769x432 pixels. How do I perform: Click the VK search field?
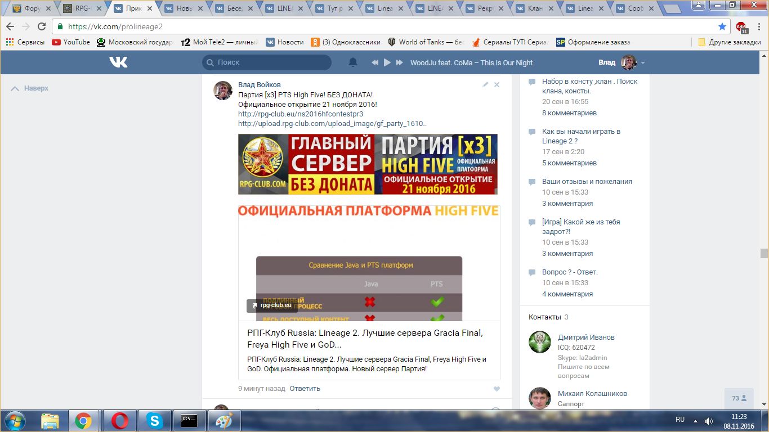pos(267,62)
